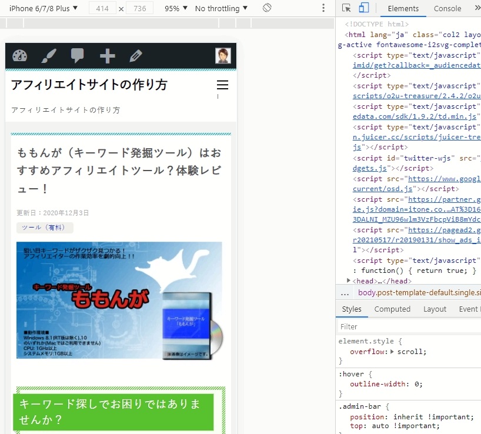Image resolution: width=481 pixels, height=434 pixels.
Task: Open the td.min.js script link
Action: (415, 116)
